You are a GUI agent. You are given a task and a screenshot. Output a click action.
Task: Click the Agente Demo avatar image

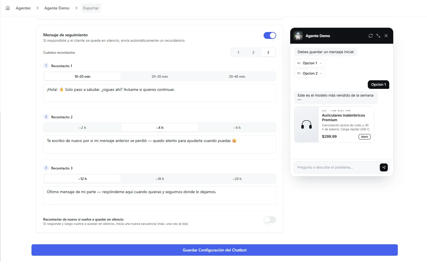coord(298,36)
